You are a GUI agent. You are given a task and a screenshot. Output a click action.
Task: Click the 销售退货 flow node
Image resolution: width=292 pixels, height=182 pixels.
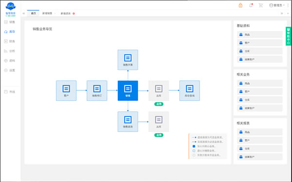tap(128, 122)
